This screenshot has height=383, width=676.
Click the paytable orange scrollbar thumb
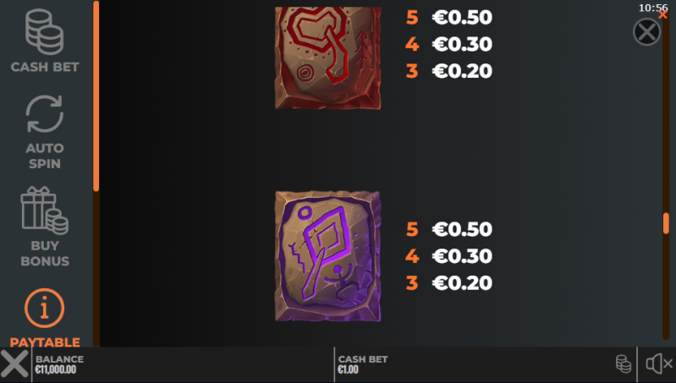click(x=666, y=223)
